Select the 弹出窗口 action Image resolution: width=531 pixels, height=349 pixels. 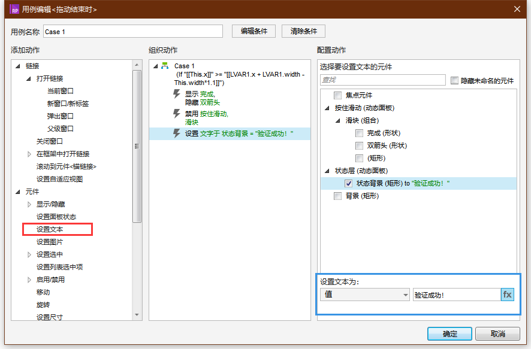click(61, 116)
